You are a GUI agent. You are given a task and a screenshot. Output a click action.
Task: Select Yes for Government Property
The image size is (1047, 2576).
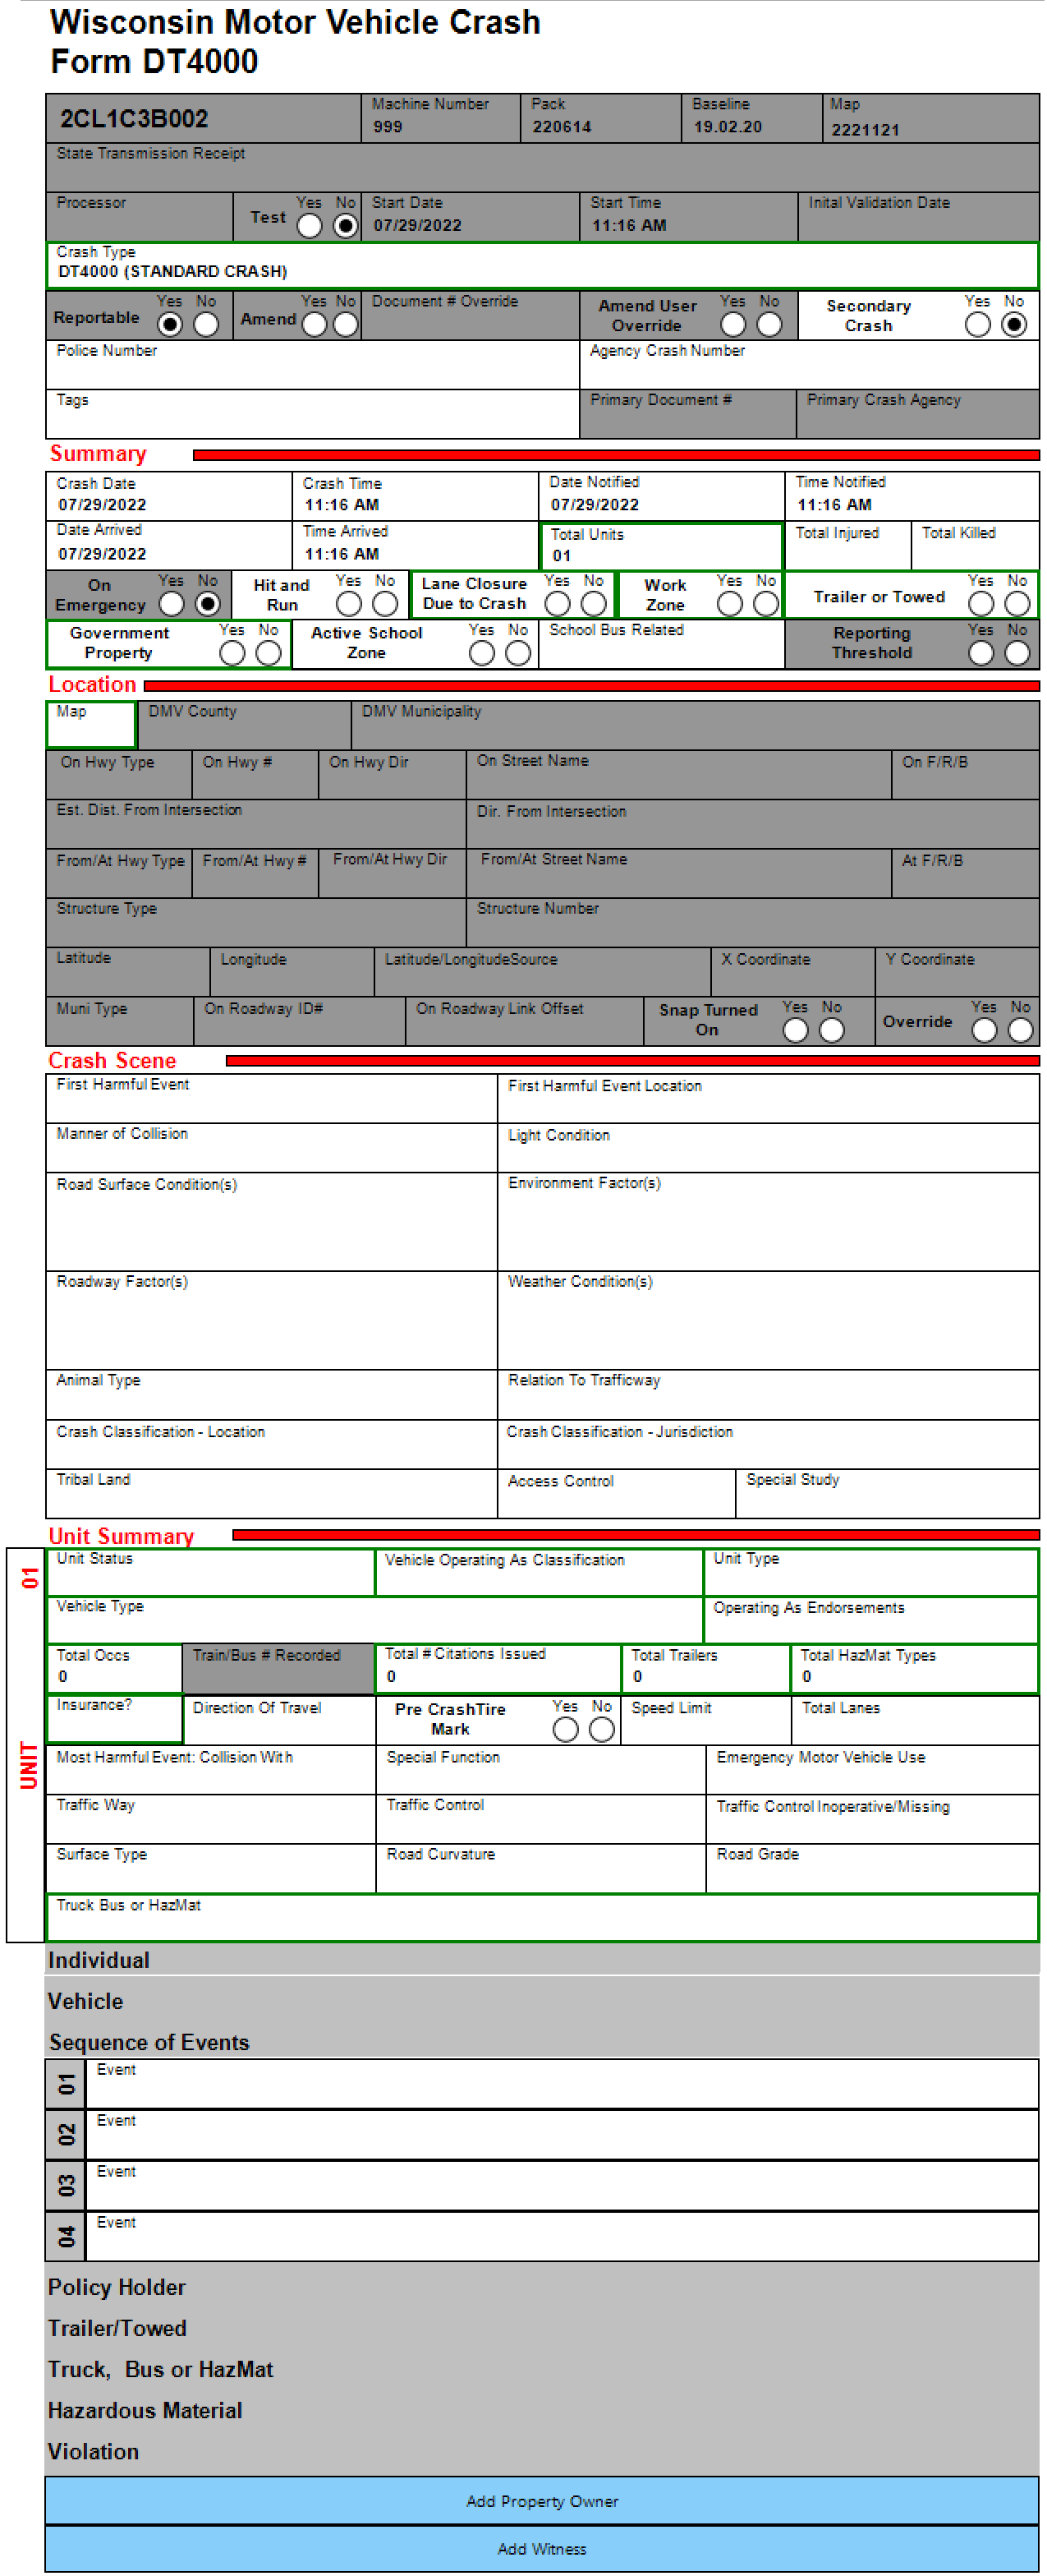click(232, 653)
